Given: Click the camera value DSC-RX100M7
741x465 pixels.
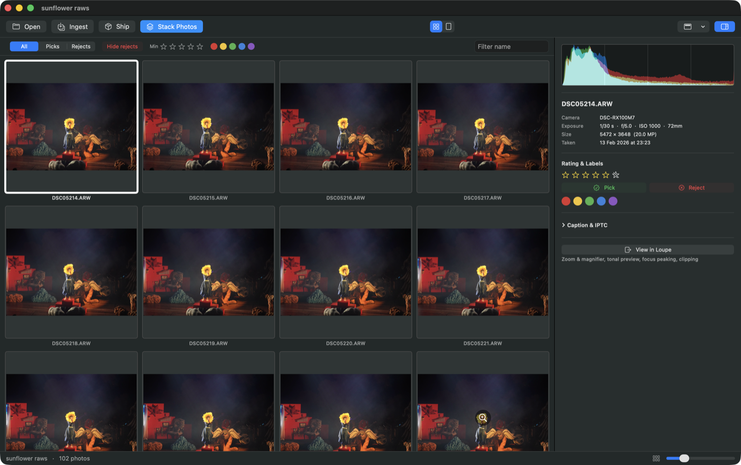Looking at the screenshot, I should click(617, 118).
